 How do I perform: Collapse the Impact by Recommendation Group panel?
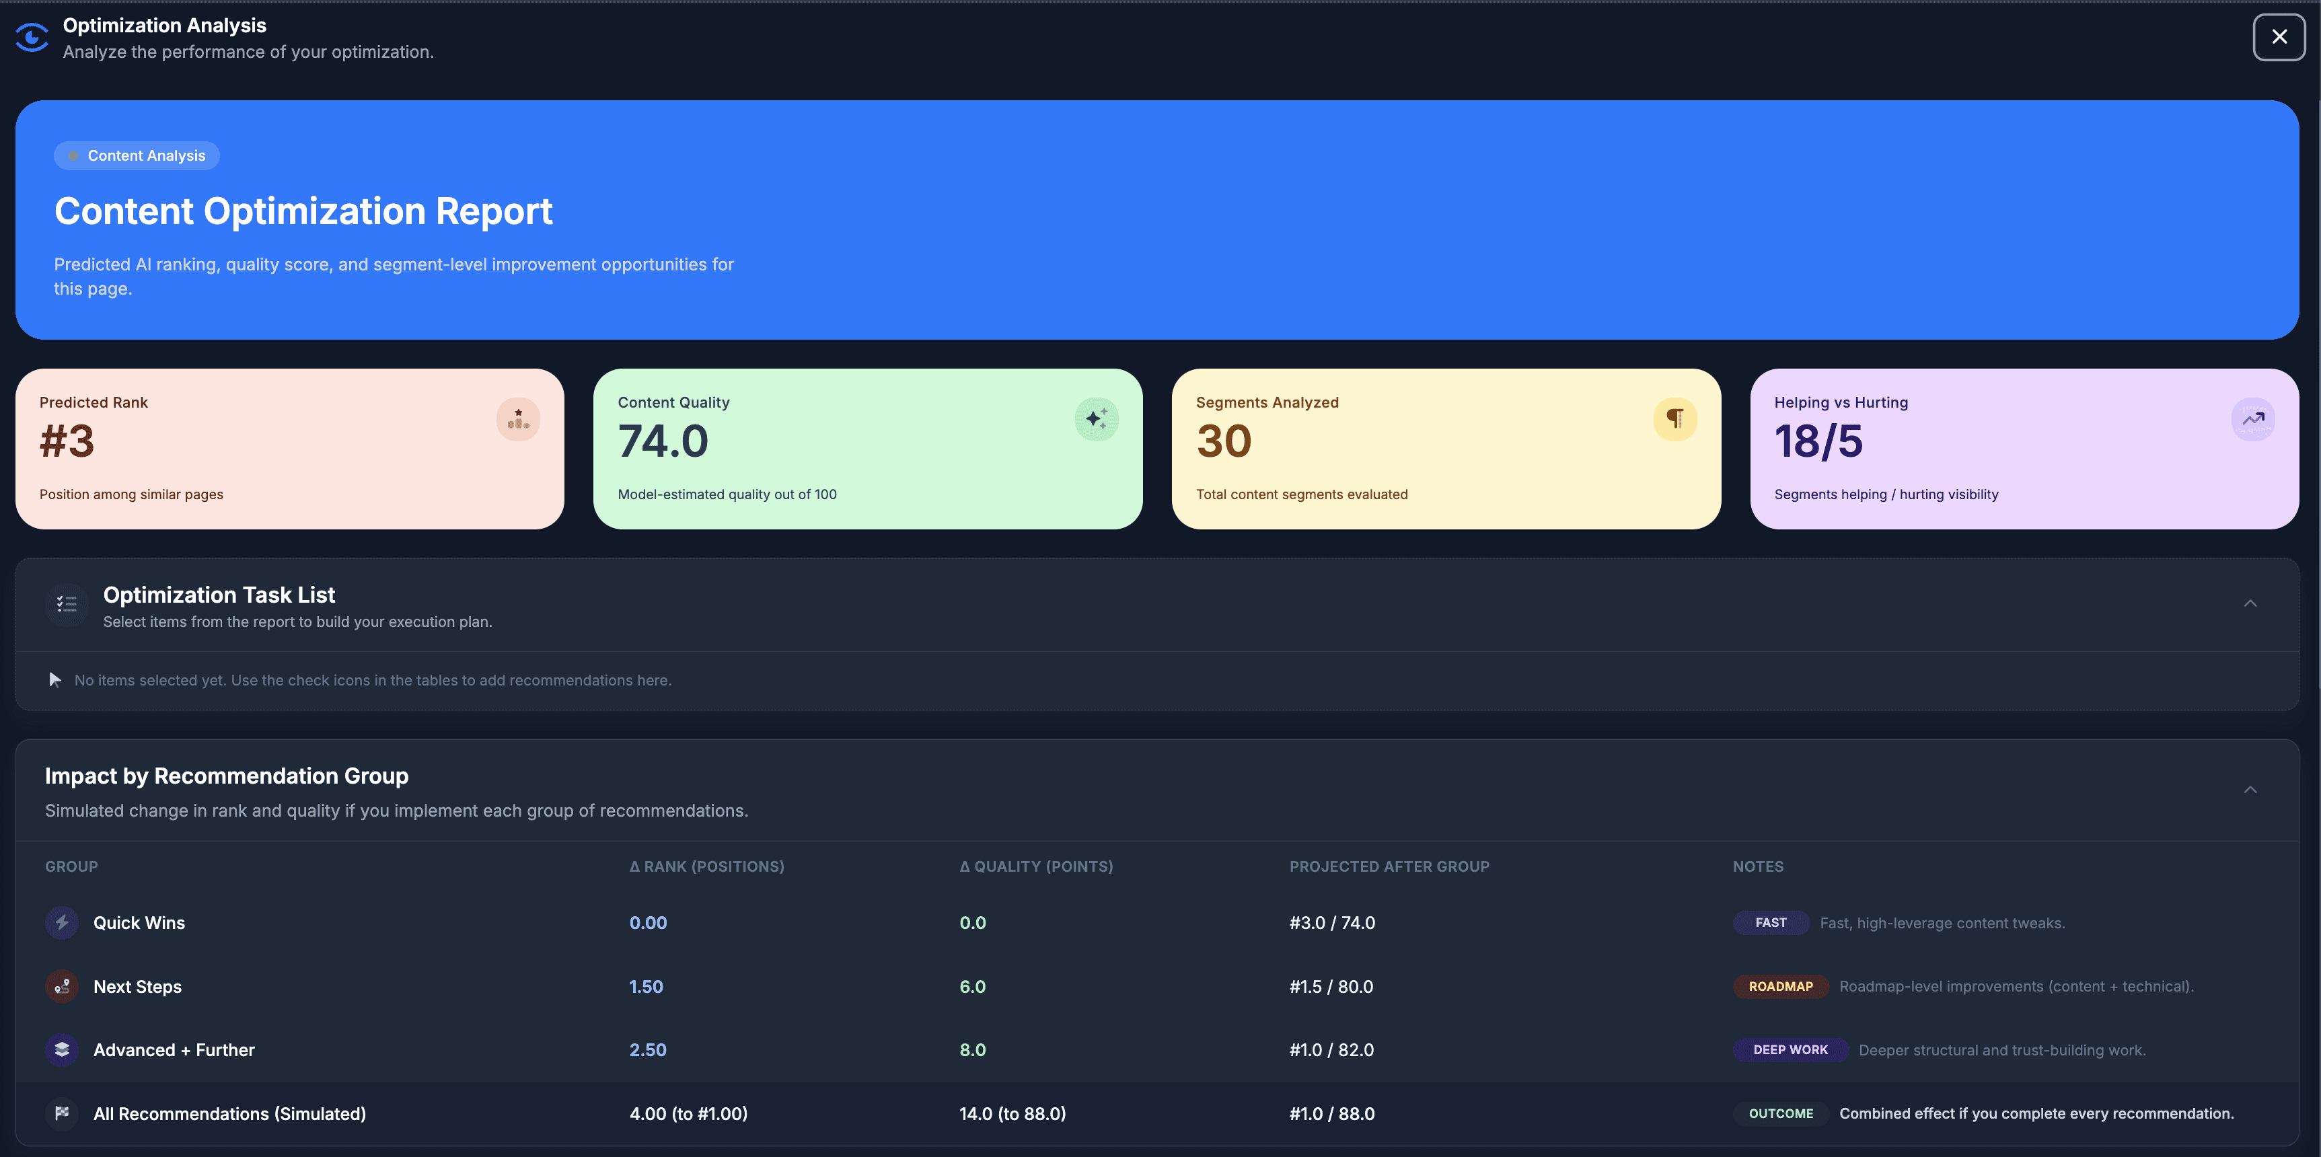2250,790
